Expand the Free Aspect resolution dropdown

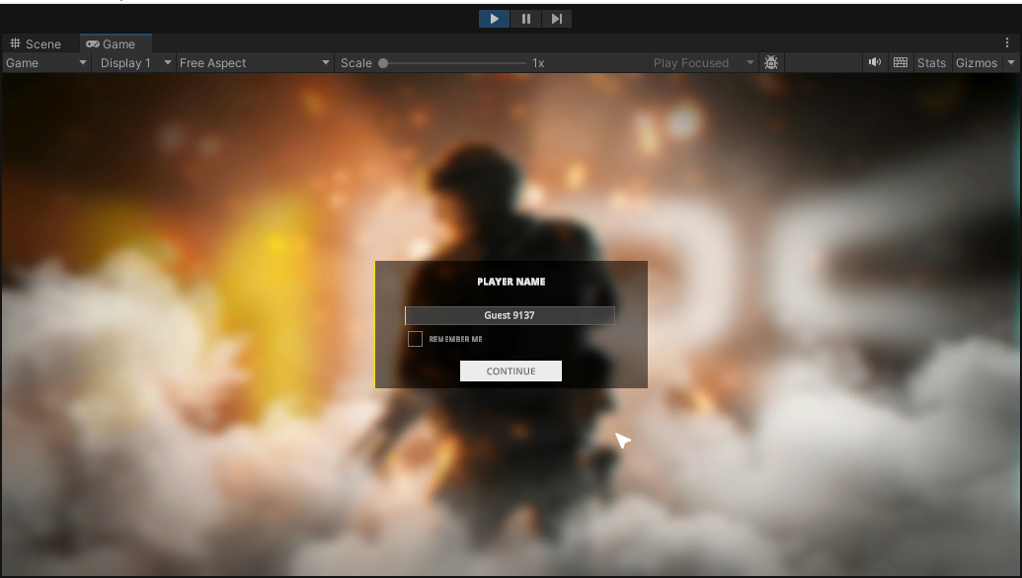[255, 62]
